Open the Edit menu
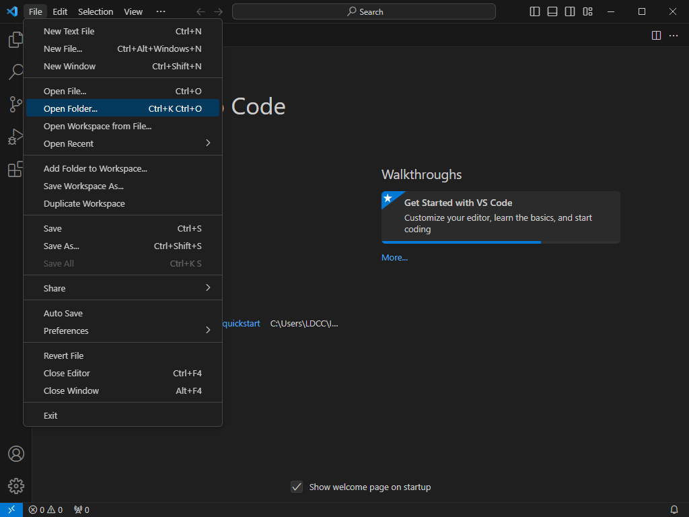 click(60, 11)
